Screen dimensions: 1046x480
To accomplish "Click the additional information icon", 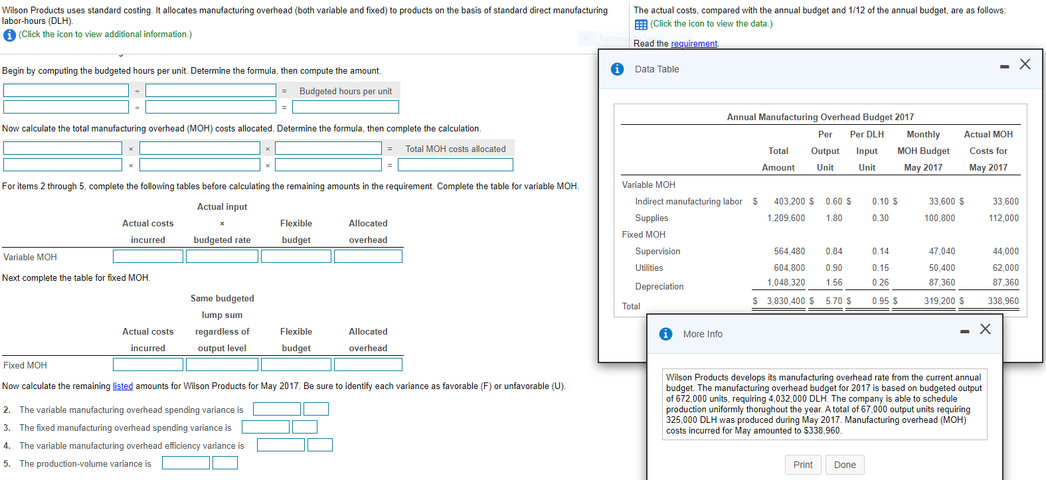I will [x=9, y=35].
